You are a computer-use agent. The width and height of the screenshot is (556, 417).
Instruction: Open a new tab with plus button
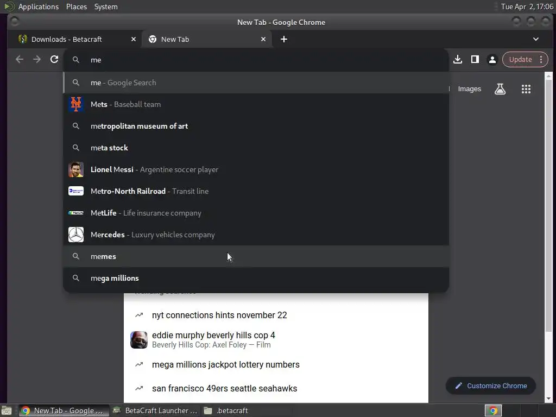pyautogui.click(x=283, y=39)
